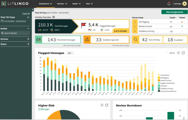The height and width of the screenshot is (120, 188).
Task: Open the Flagged Messages chart in a new window
Action: point(183,53)
